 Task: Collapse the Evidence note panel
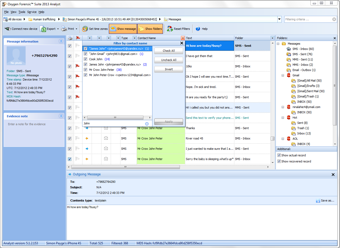tap(61, 116)
